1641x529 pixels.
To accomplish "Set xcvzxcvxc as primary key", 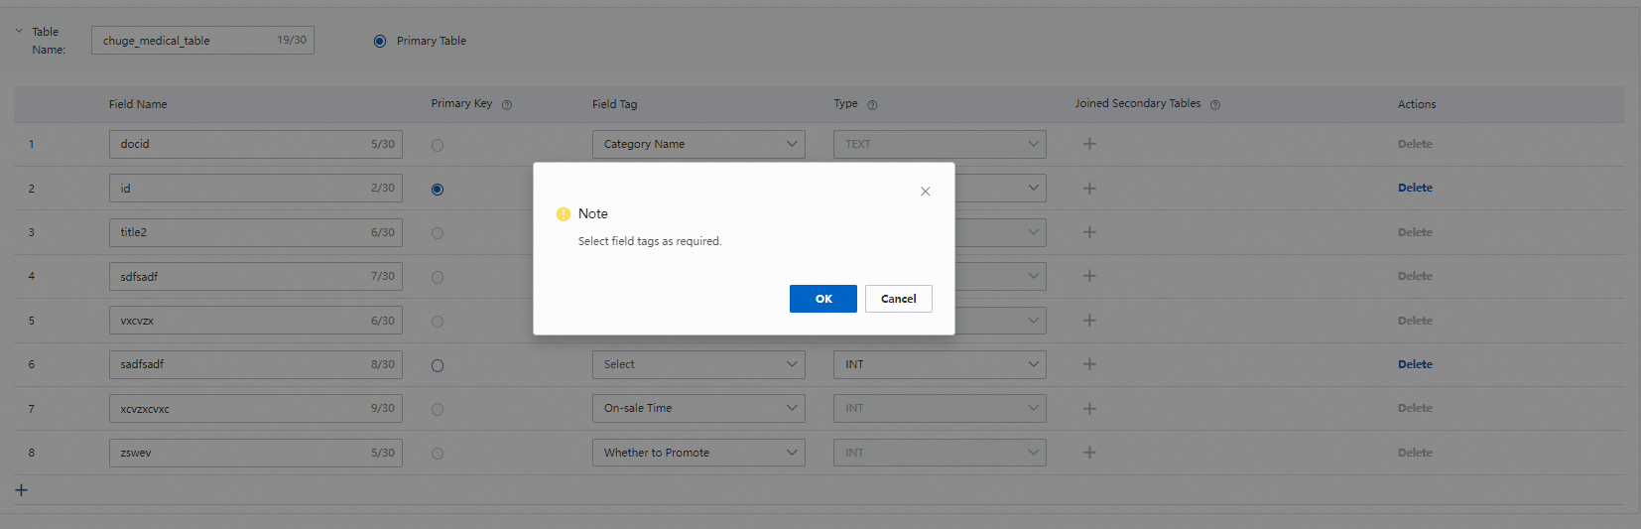I will [438, 409].
